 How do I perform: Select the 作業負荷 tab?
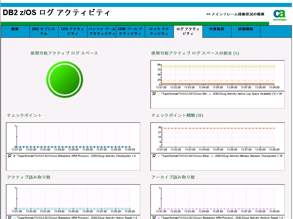[x=216, y=31]
